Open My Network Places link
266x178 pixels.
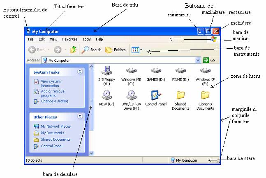click(x=56, y=126)
